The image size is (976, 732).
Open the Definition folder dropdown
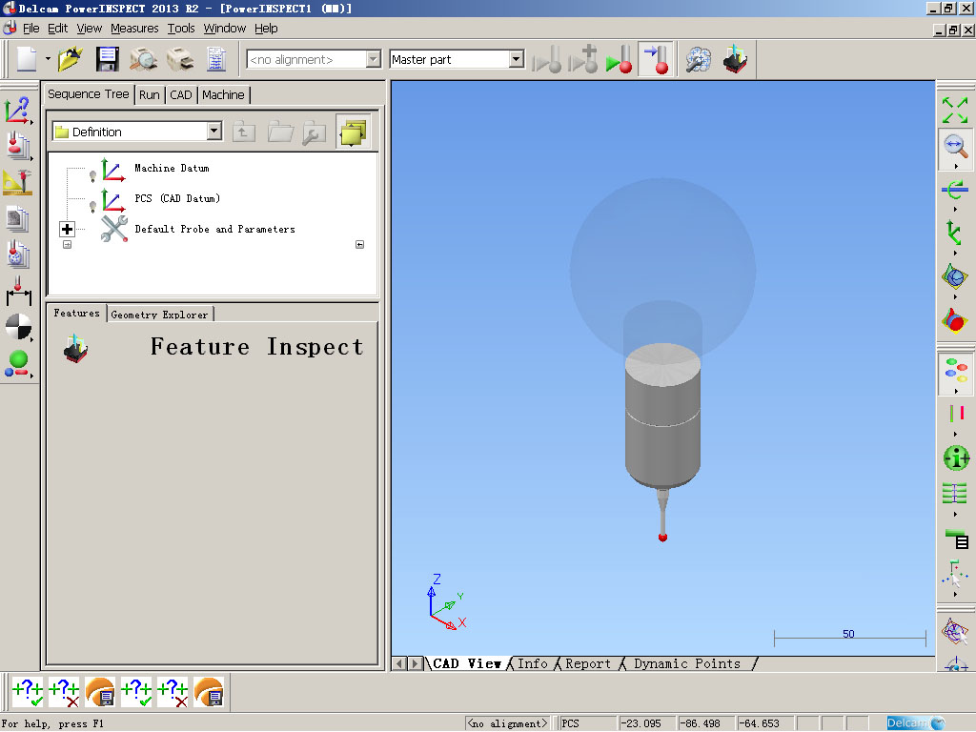coord(213,132)
